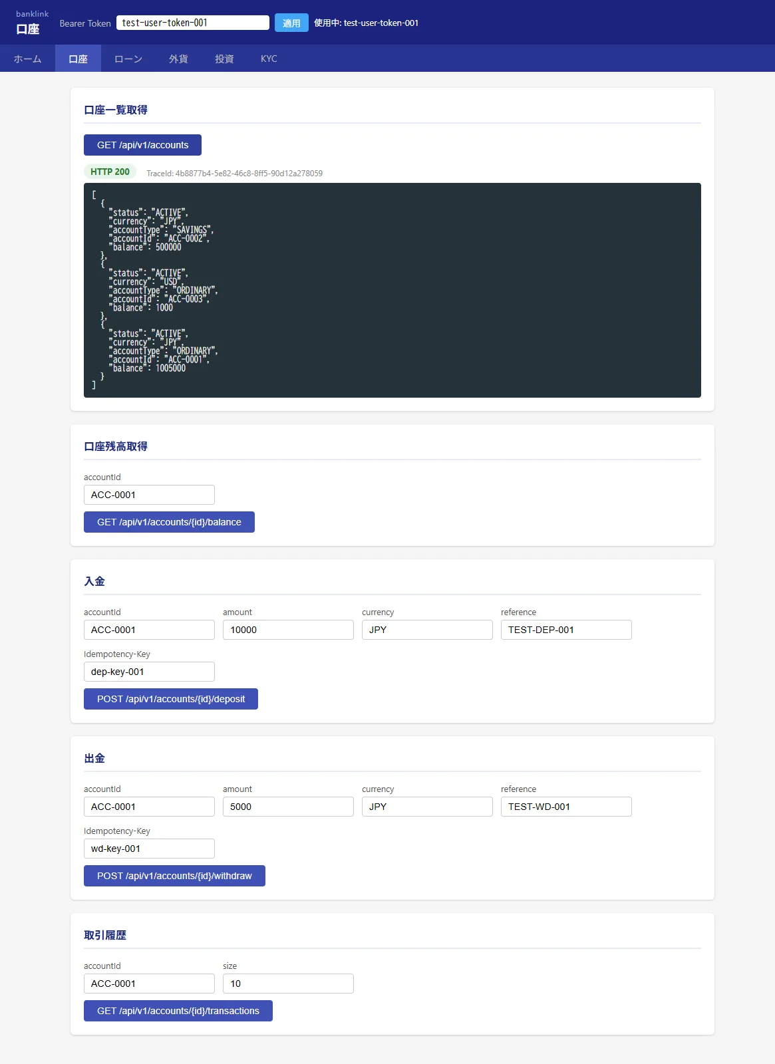This screenshot has width=775, height=1064.
Task: Run GET /api/v1/accounts request
Action: pyautogui.click(x=142, y=145)
